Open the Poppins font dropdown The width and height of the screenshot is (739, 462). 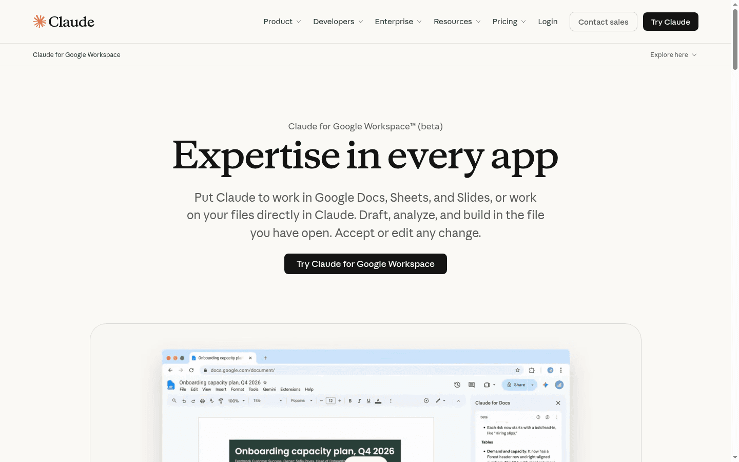[302, 401]
